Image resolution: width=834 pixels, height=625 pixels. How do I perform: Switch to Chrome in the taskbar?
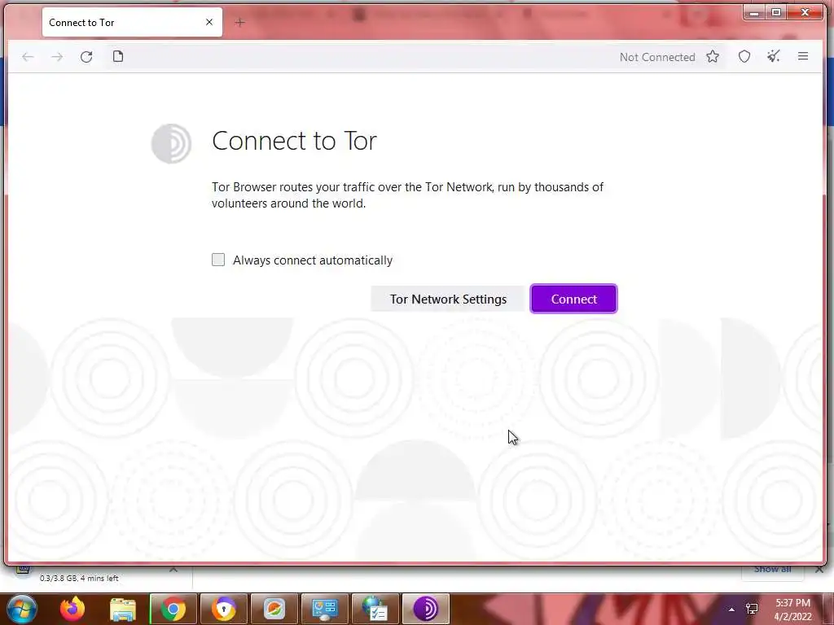pyautogui.click(x=173, y=609)
